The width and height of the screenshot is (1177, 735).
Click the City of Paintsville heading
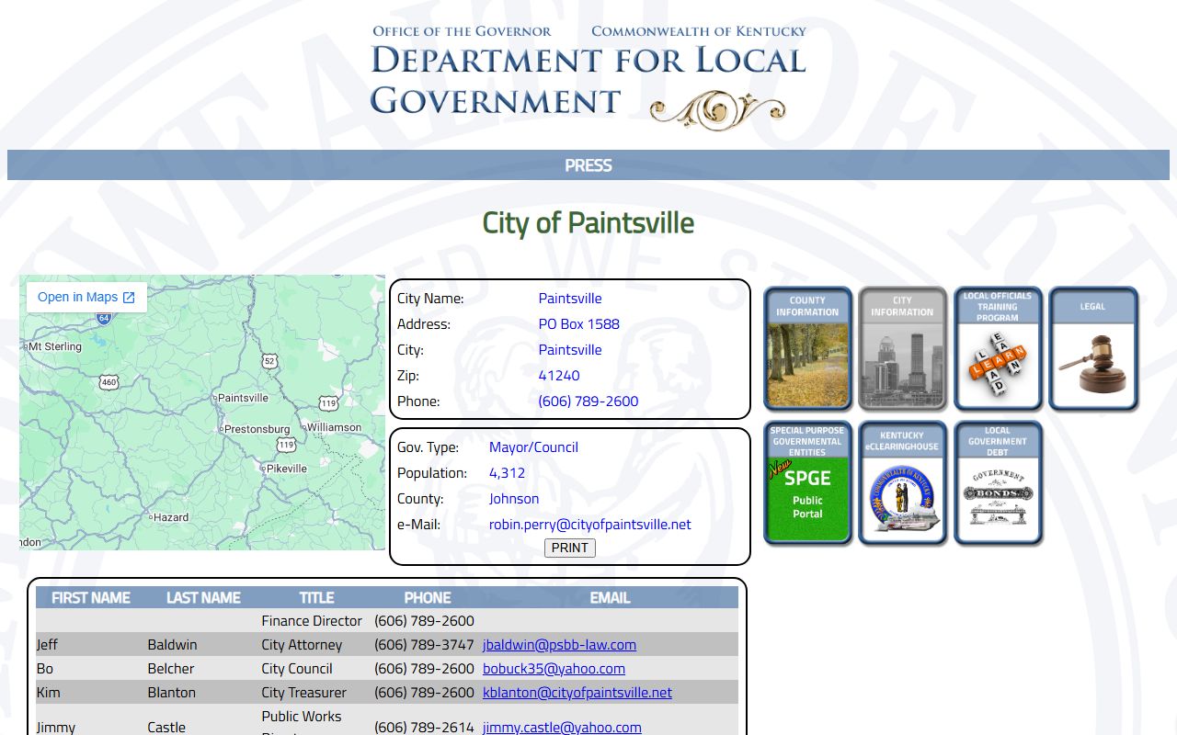coord(588,223)
